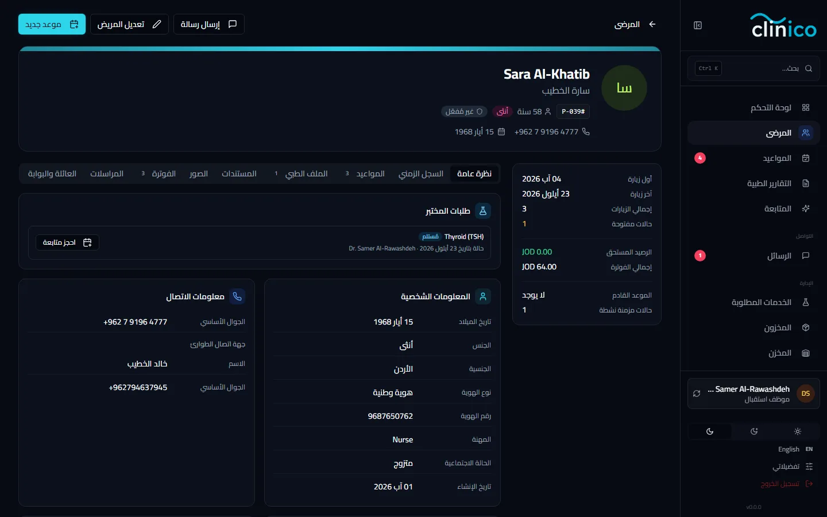Open the المستندات tab
Image resolution: width=827 pixels, height=517 pixels.
pyautogui.click(x=239, y=173)
